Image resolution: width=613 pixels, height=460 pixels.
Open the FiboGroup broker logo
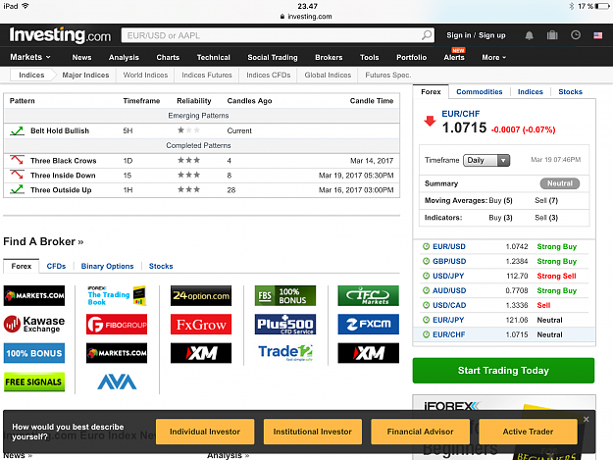pos(117,325)
